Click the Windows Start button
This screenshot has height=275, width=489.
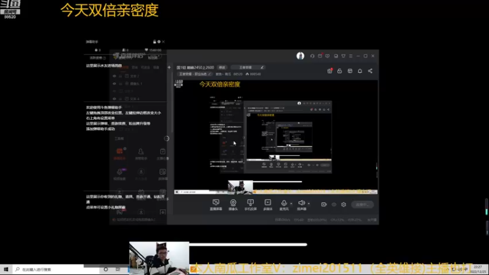coord(6,269)
